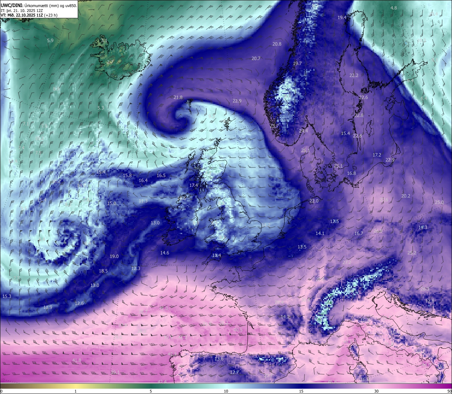This screenshot has height=394, width=452.
Task: Click the 16.7 value over central Germany
Action: (x=359, y=233)
